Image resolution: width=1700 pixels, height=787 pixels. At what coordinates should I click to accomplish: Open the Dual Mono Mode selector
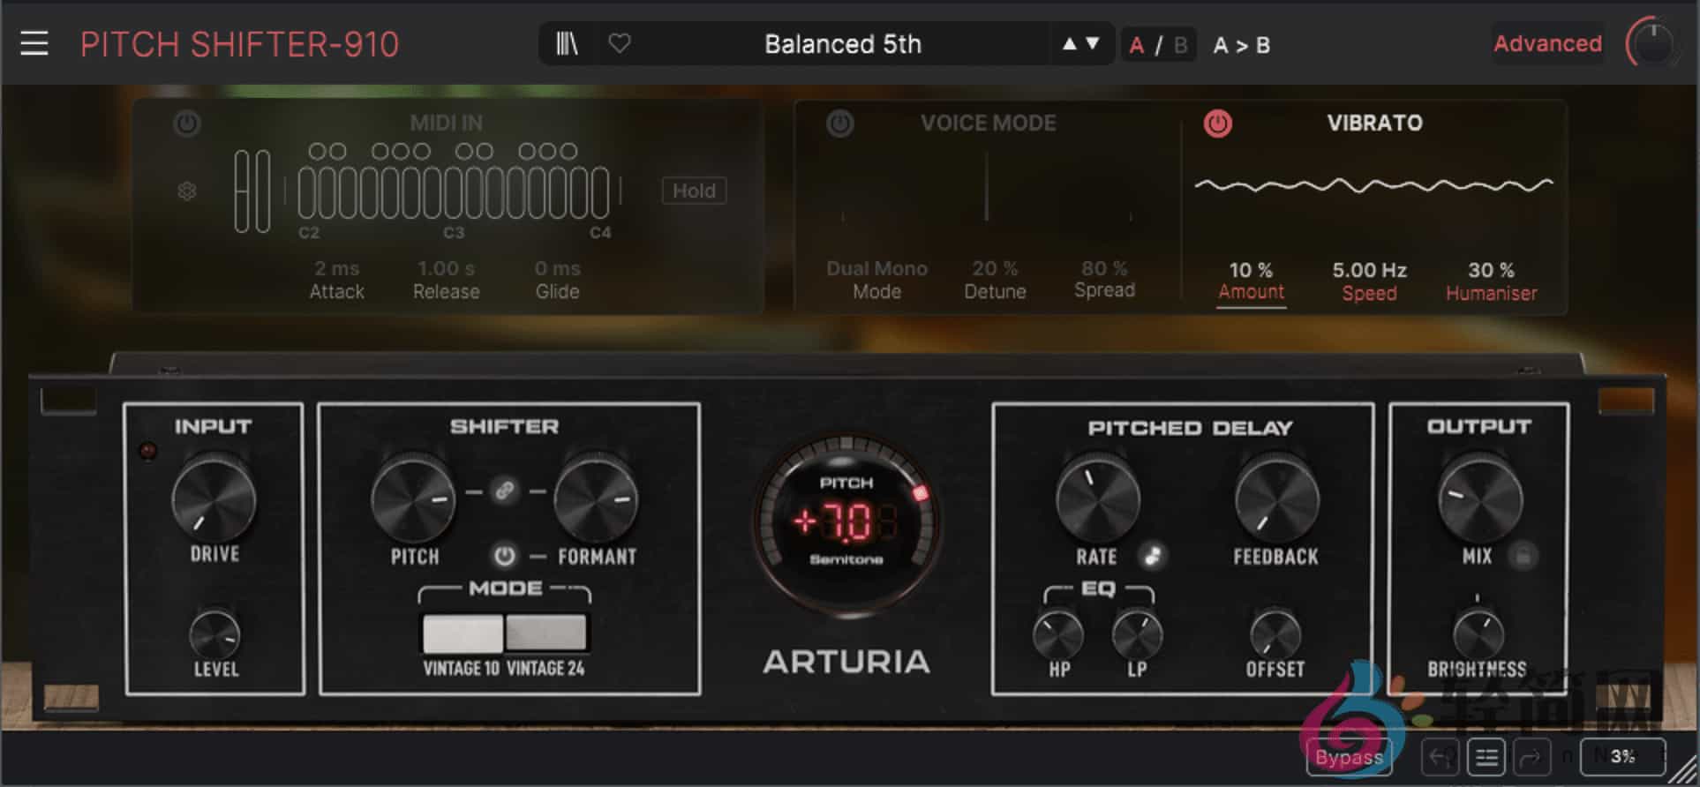pyautogui.click(x=876, y=268)
